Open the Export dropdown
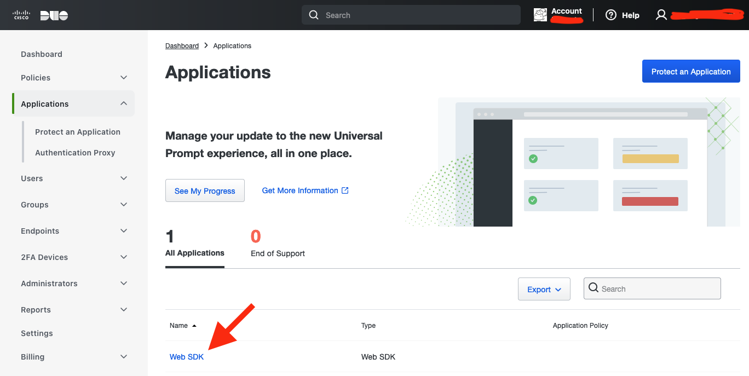749x376 pixels. tap(544, 290)
